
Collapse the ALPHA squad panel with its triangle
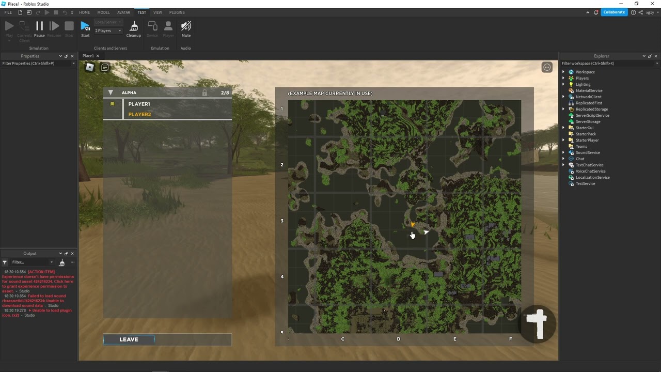coord(111,92)
